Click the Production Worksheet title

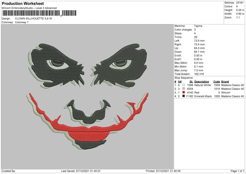(x=23, y=3)
